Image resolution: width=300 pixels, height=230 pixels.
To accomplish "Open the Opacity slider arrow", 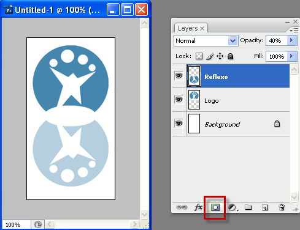I will [292, 40].
